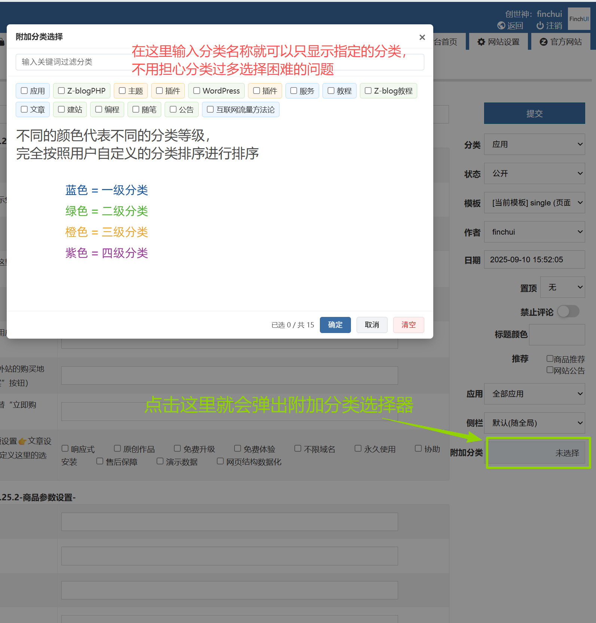This screenshot has width=596, height=623.
Task: Click the 网站设置 gear icon
Action: (x=481, y=42)
